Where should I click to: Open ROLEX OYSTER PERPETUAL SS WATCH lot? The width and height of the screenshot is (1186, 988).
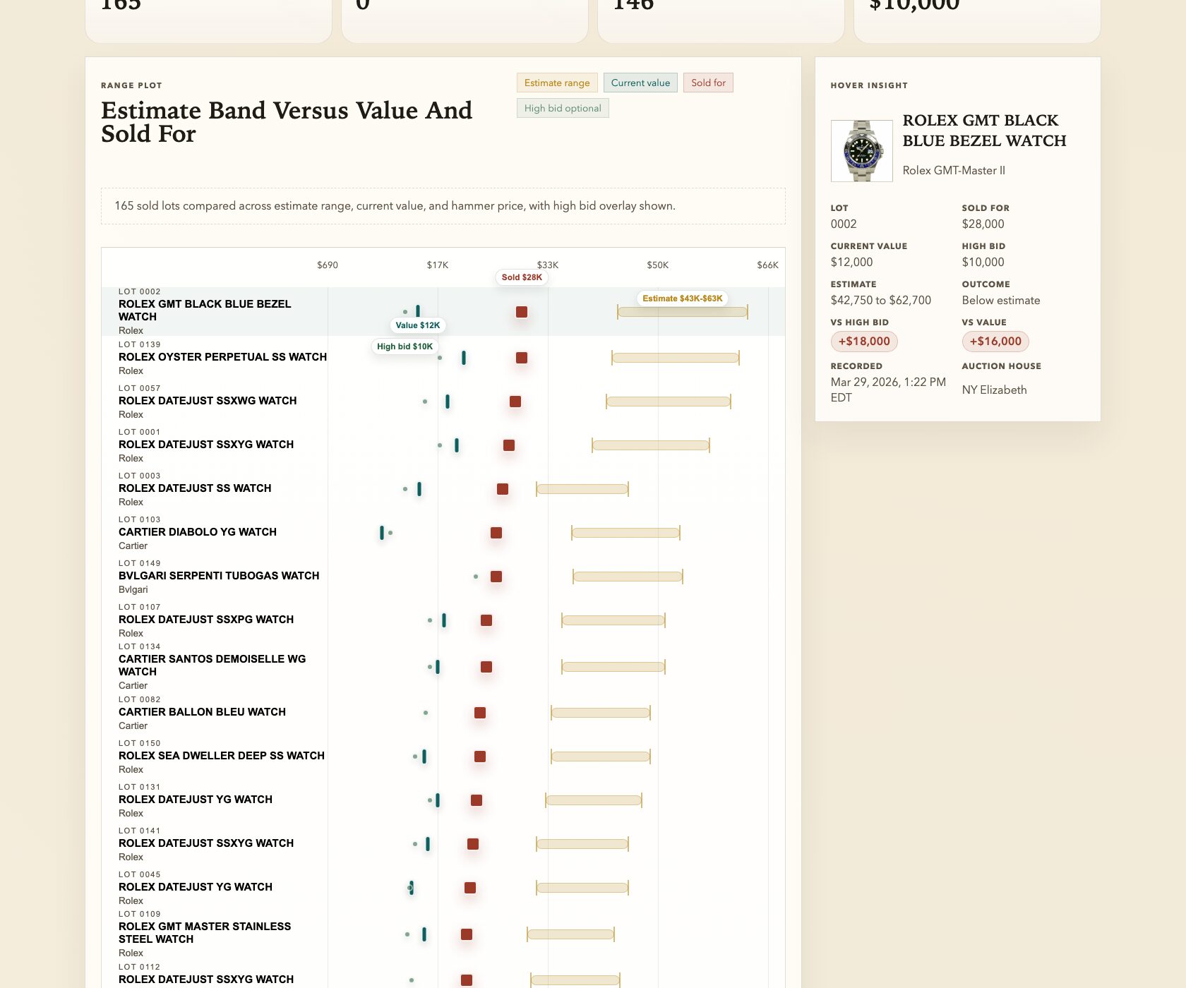point(222,357)
